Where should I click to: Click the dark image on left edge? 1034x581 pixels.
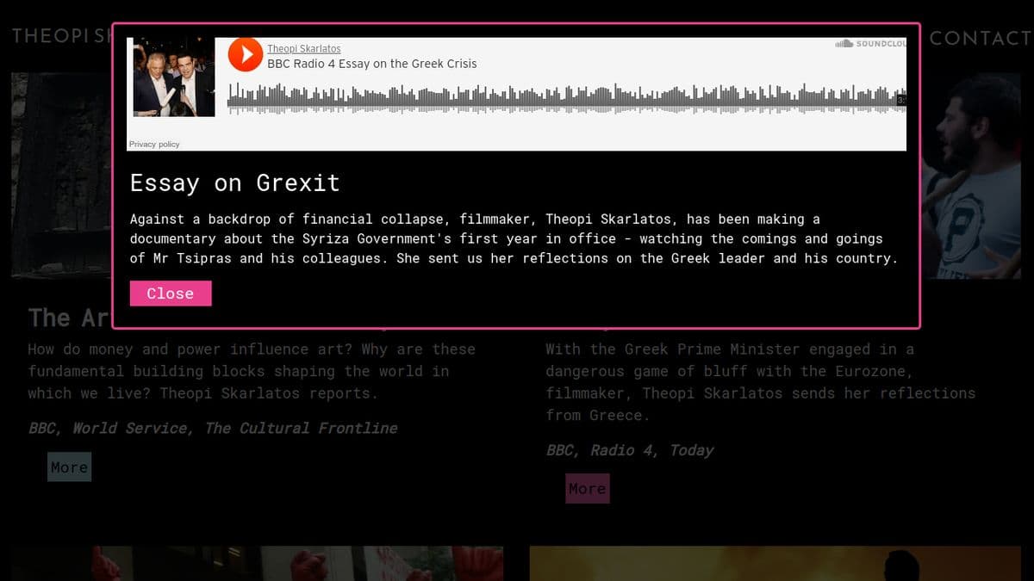60,172
